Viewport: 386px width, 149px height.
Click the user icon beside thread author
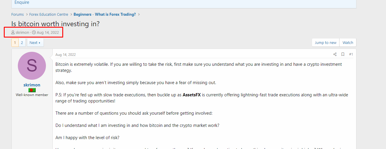pyautogui.click(x=13, y=33)
